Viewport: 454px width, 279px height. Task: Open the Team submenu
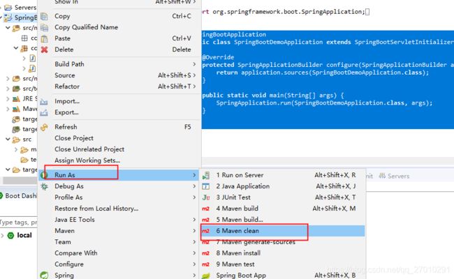pos(119,242)
